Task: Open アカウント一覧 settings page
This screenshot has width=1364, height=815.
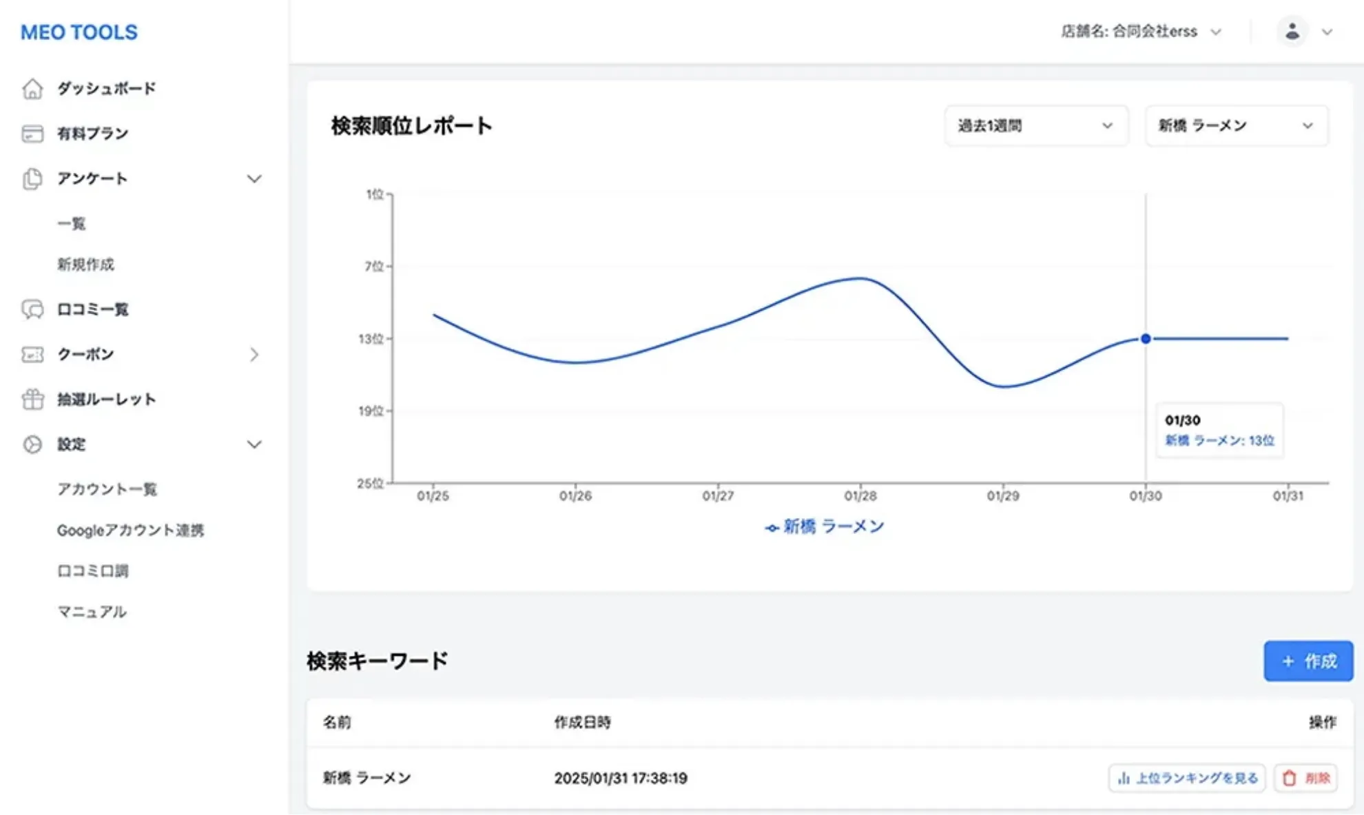Action: click(x=107, y=489)
